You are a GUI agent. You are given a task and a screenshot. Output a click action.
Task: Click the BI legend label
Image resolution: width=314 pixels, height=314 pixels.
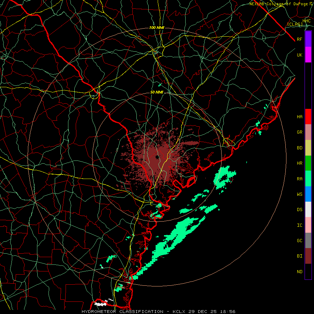pyautogui.click(x=300, y=256)
